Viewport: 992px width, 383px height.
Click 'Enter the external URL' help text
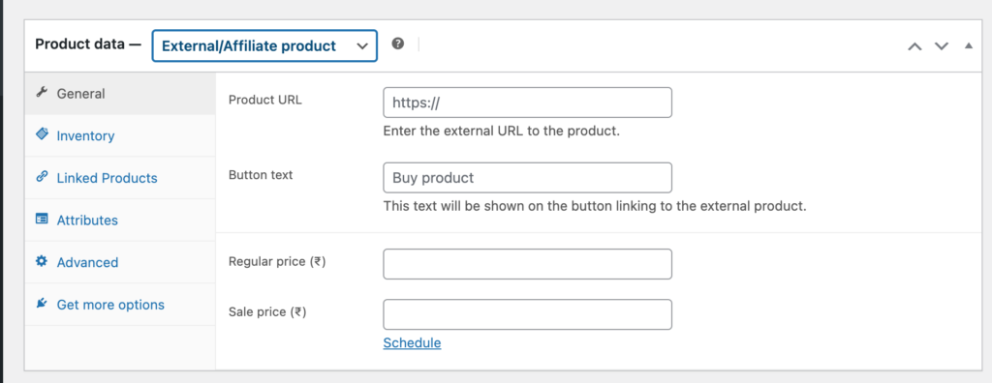pyautogui.click(x=502, y=132)
